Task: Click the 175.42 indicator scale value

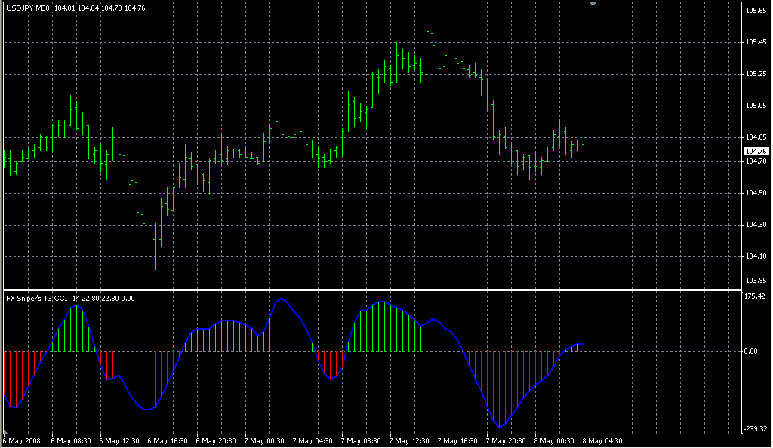Action: (756, 296)
